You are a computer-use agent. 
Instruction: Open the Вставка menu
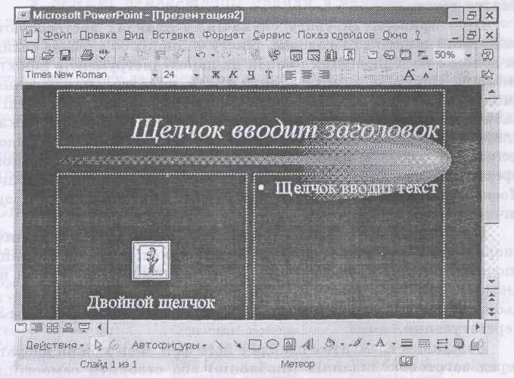pos(173,35)
